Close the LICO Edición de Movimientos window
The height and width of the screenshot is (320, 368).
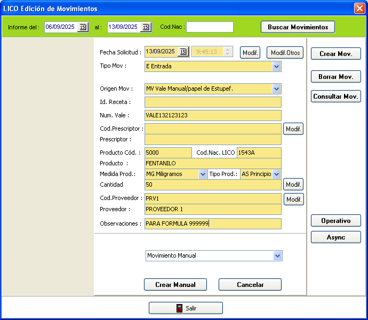coord(359,9)
